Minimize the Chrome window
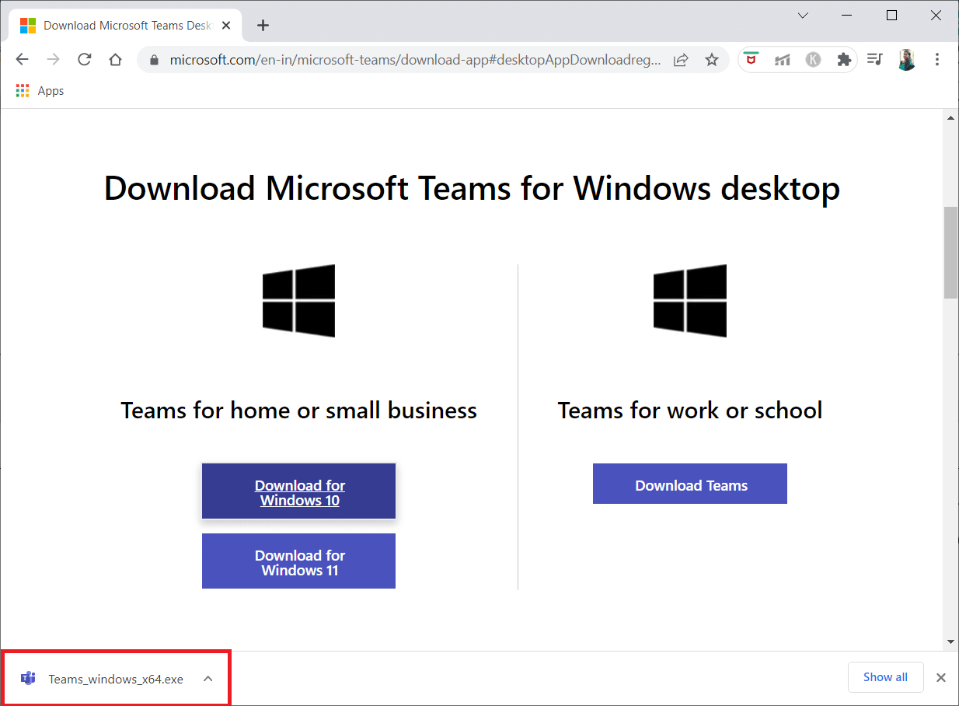959x706 pixels. tap(848, 15)
